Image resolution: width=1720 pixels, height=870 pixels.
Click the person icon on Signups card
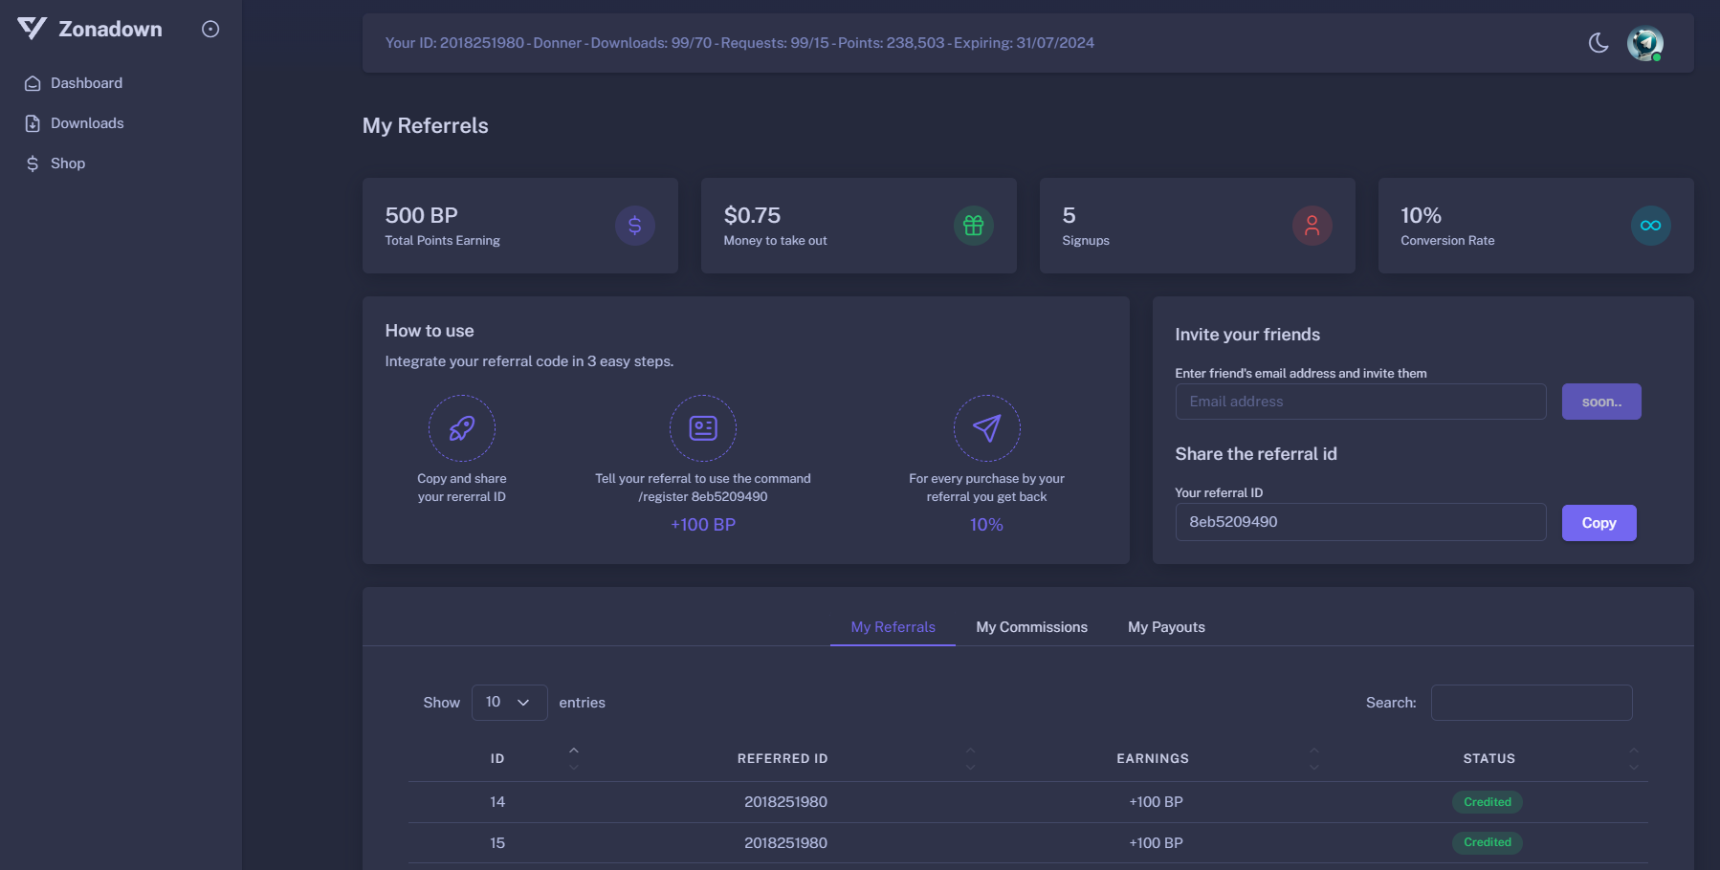pos(1312,226)
